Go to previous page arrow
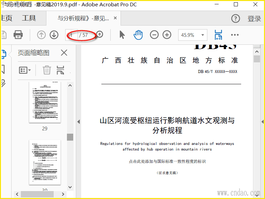This screenshot has width=265, height=199. tap(41, 35)
